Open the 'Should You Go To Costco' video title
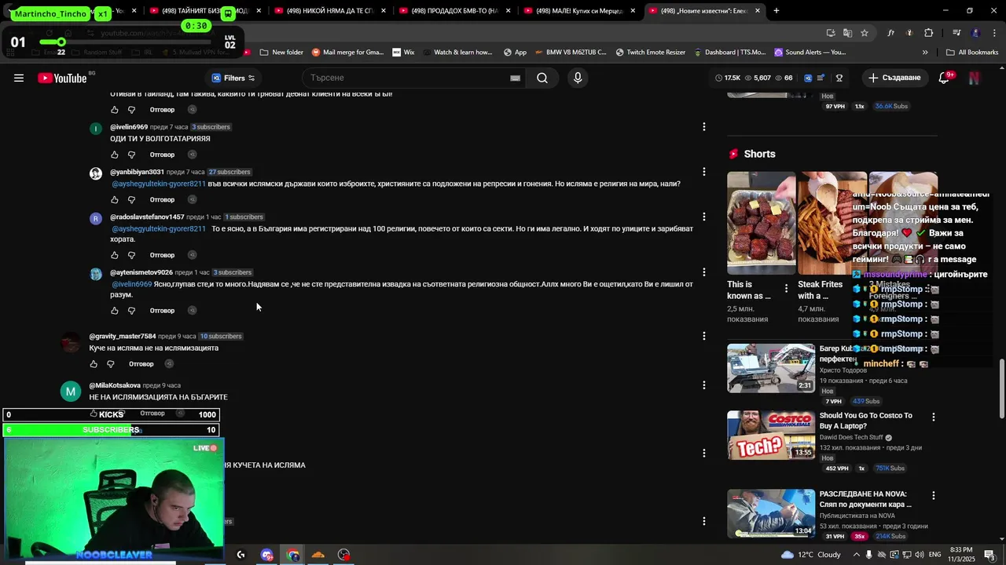This screenshot has width=1006, height=565. [866, 421]
